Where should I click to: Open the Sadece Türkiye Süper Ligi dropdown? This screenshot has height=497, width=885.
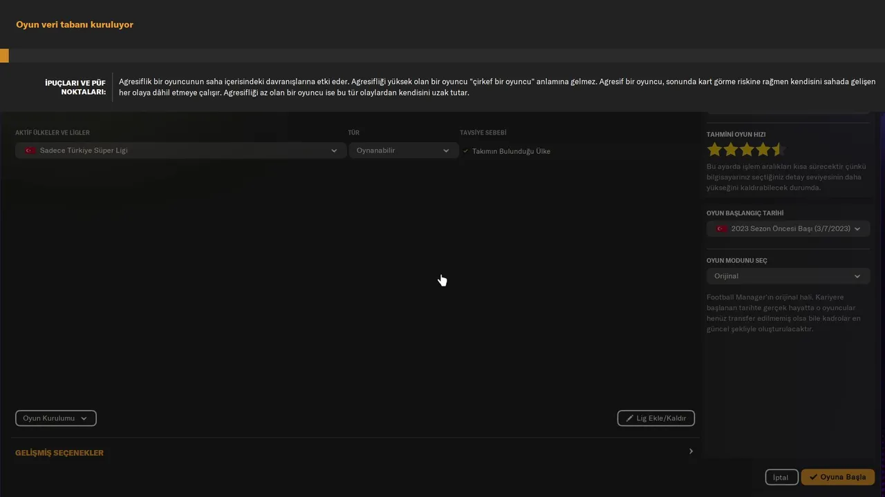[x=180, y=150]
